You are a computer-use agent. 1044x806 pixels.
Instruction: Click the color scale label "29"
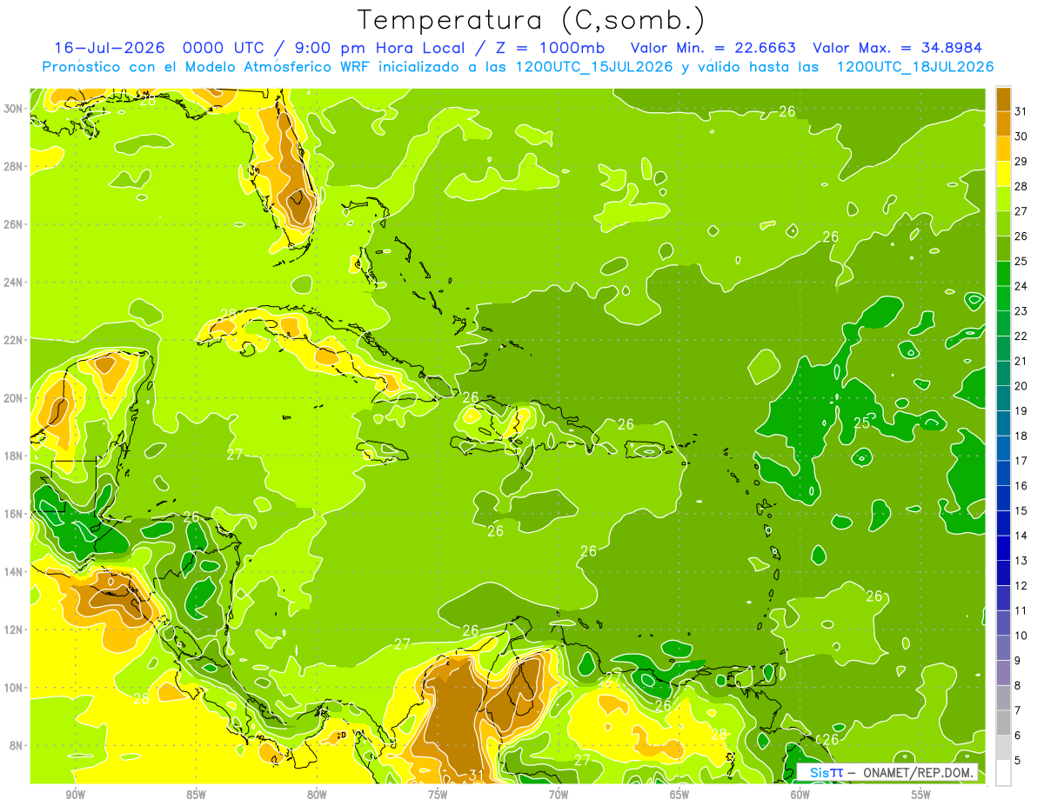pyautogui.click(x=1021, y=162)
